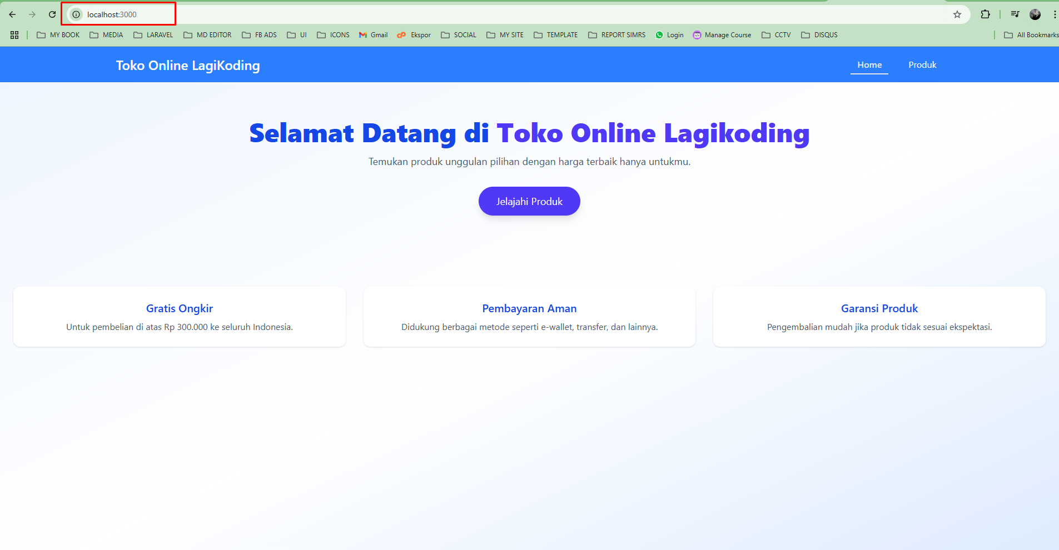Bookmark this page with the star icon
Image resolution: width=1059 pixels, height=550 pixels.
pos(957,14)
